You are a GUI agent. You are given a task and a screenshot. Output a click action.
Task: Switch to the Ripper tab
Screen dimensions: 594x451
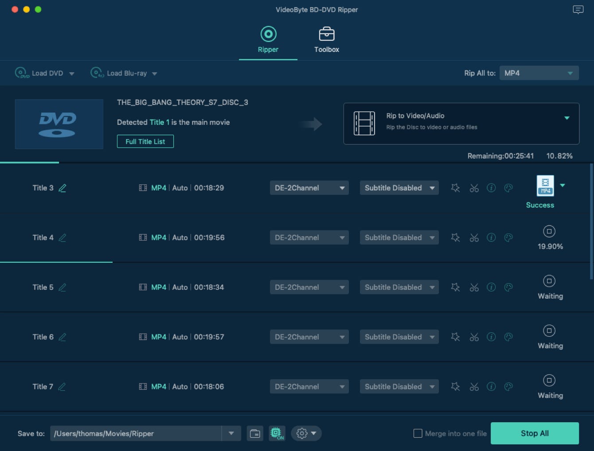click(268, 40)
